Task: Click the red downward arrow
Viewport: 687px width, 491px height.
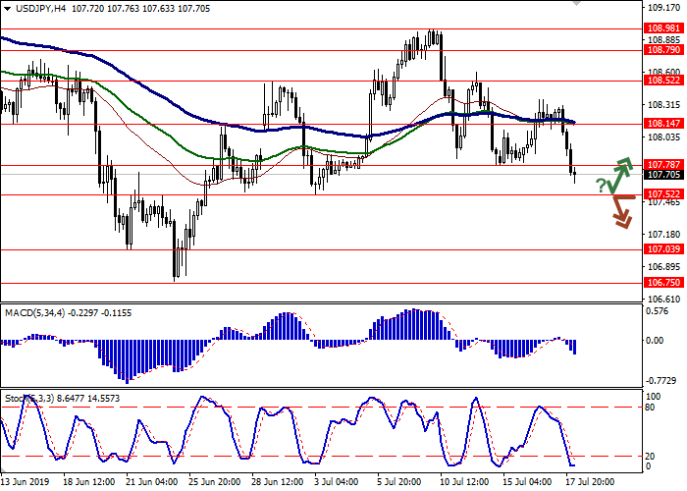Action: 621,211
